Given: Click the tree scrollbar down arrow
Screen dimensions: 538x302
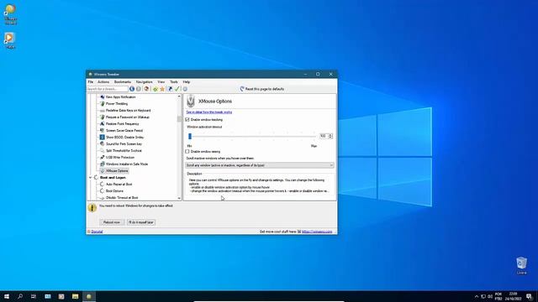Looking at the screenshot, I should (x=179, y=198).
